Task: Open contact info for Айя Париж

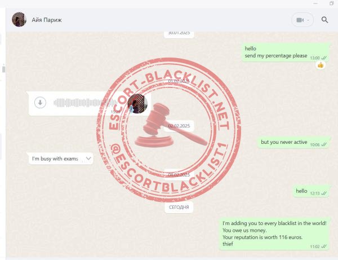Action: pos(47,20)
